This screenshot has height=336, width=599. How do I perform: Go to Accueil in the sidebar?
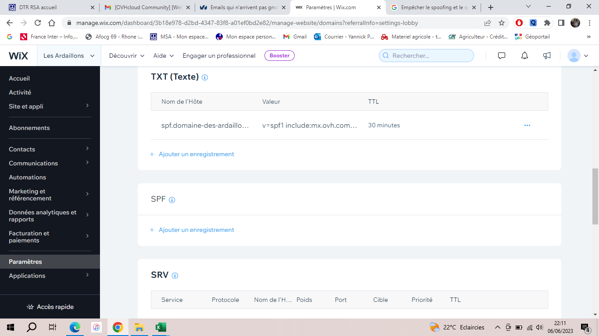point(19,78)
